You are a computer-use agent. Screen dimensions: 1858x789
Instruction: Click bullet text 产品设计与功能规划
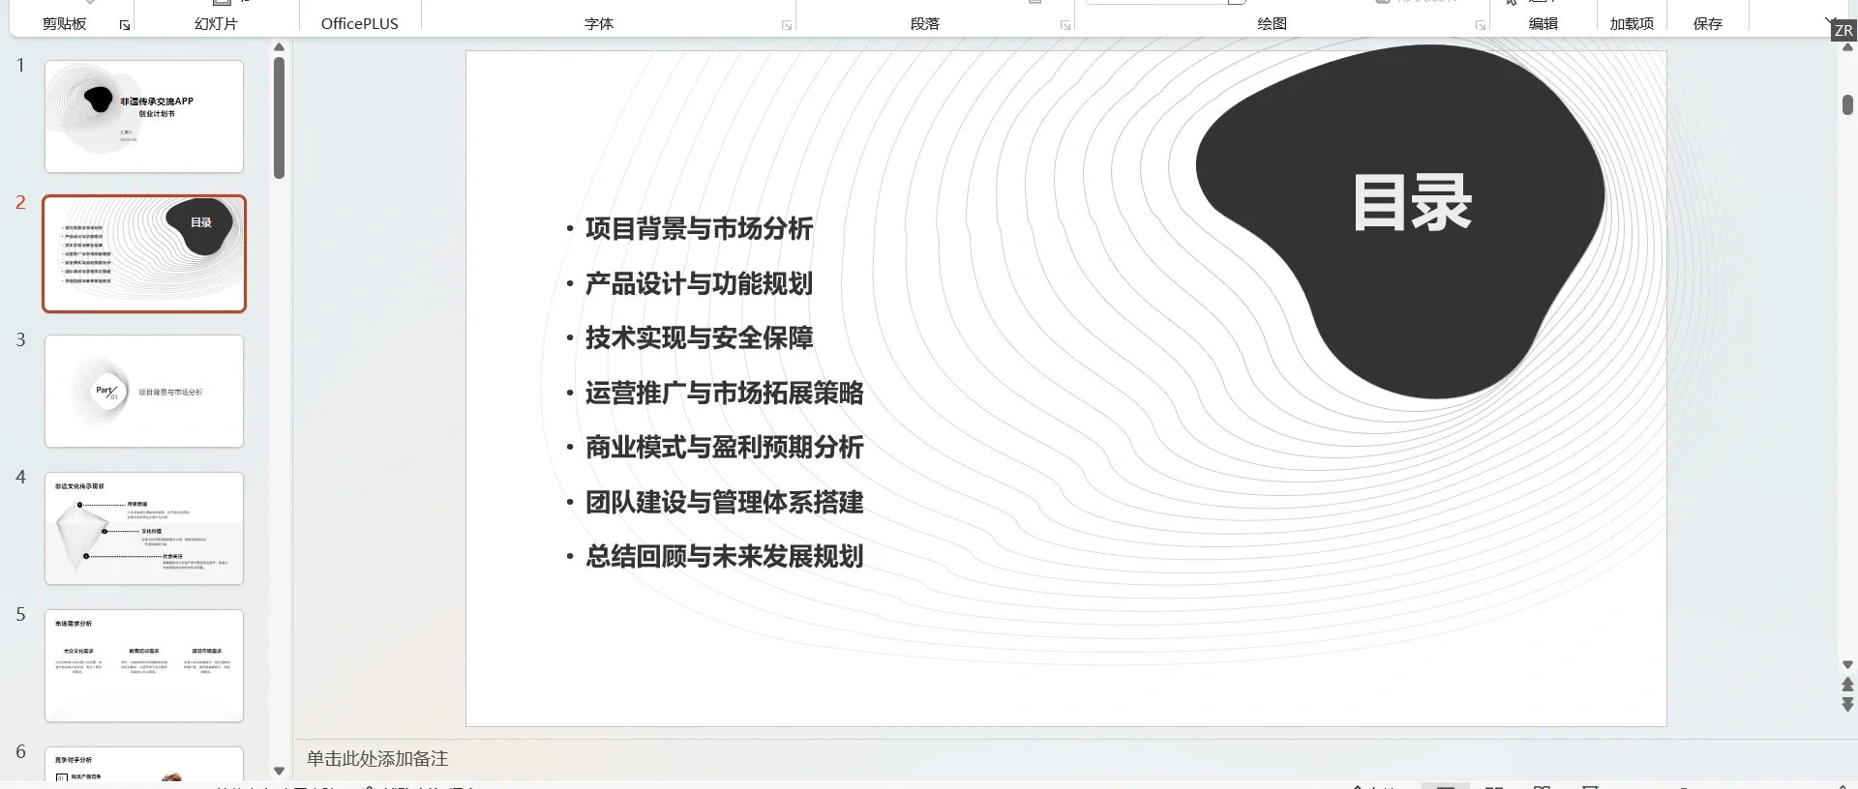(x=699, y=284)
